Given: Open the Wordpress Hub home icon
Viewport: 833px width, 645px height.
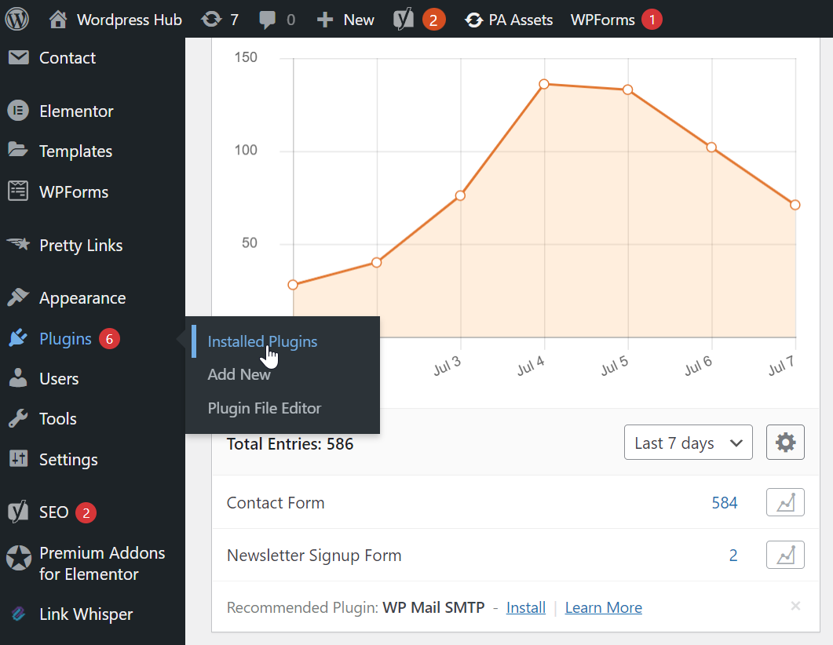Looking at the screenshot, I should 58,20.
